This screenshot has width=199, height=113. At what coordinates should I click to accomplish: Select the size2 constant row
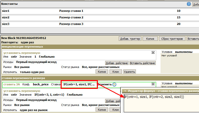point(100,18)
